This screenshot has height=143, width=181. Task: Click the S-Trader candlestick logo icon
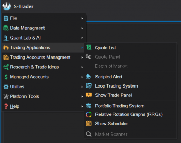click(x=7, y=6)
